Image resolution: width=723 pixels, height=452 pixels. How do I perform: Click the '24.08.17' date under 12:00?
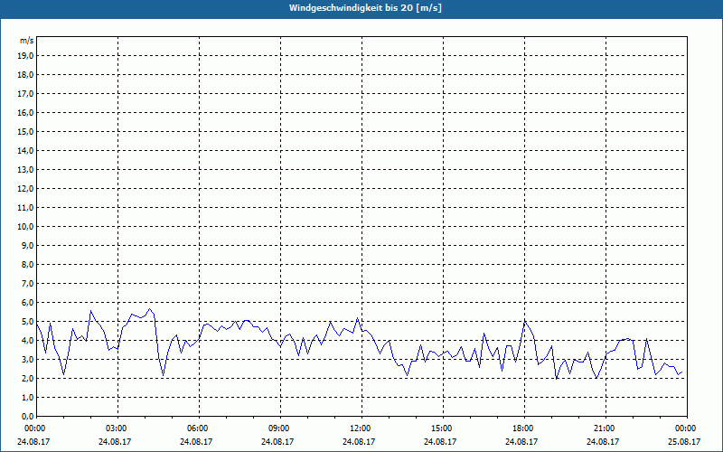tap(359, 441)
